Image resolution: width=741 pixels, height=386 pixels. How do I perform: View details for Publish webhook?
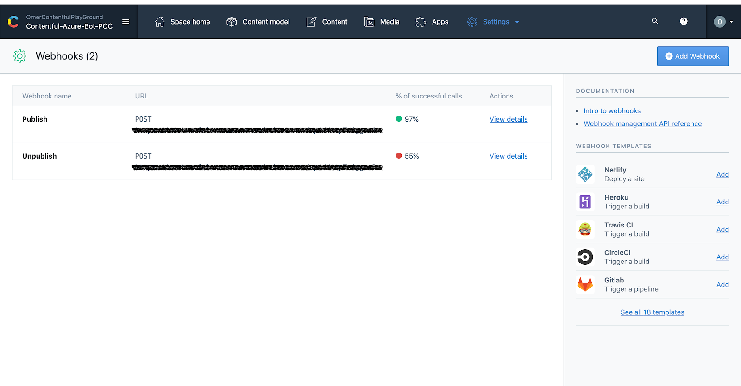tap(509, 119)
